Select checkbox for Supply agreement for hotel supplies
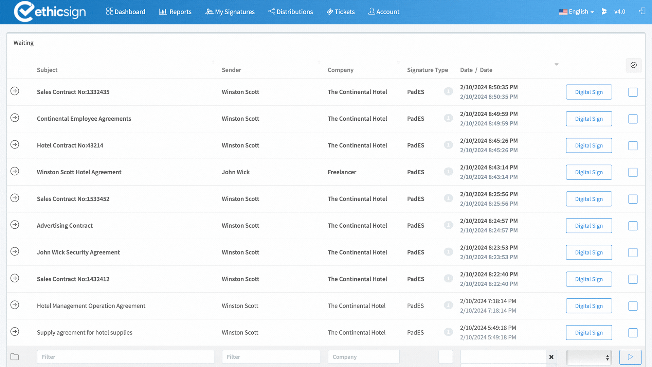The width and height of the screenshot is (652, 367). click(x=633, y=333)
